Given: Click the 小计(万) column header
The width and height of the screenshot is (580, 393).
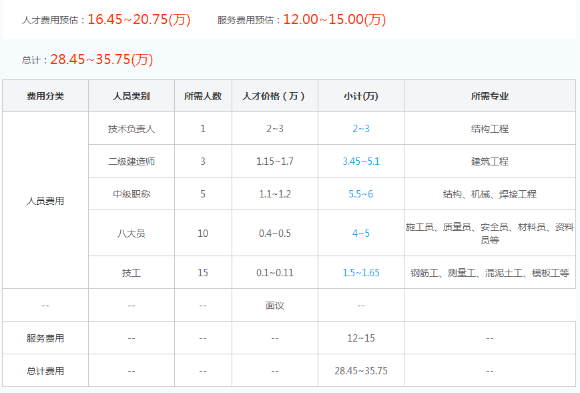Looking at the screenshot, I should point(360,96).
